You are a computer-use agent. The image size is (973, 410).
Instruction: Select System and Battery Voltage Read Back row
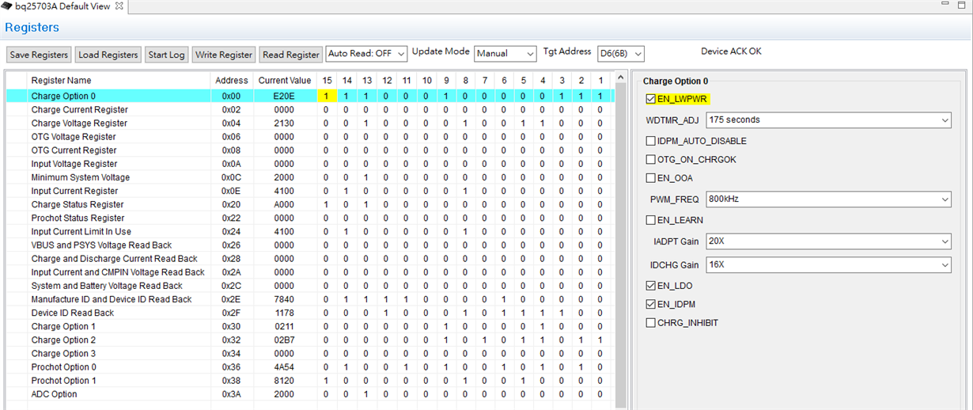click(309, 286)
